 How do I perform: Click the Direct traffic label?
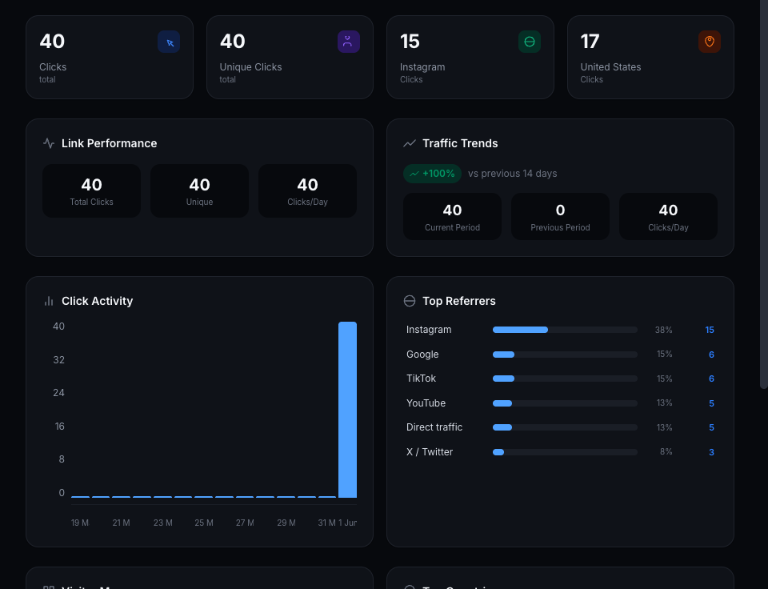point(434,427)
